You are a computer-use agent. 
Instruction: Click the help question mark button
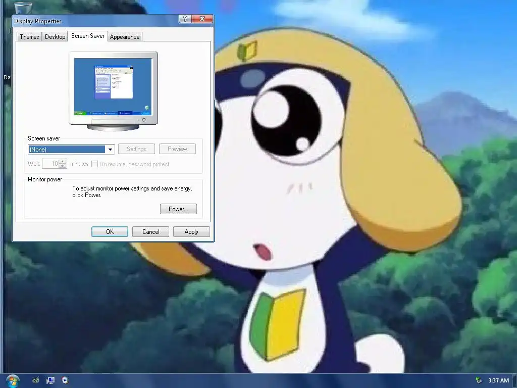pos(185,19)
